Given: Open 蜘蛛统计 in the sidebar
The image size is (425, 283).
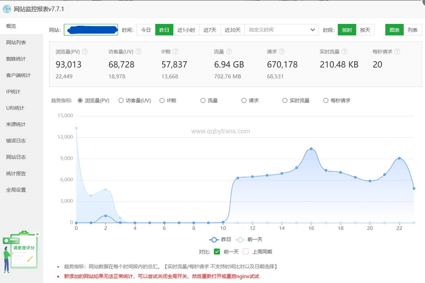Looking at the screenshot, I should [16, 59].
